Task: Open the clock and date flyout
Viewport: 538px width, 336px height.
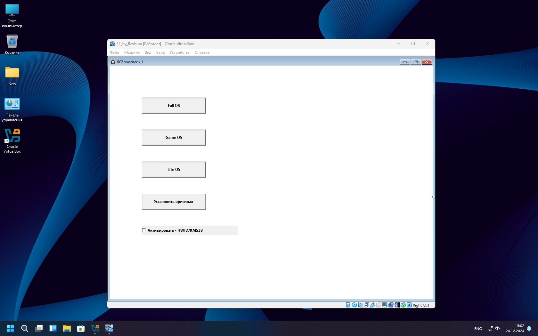Action: (x=515, y=328)
